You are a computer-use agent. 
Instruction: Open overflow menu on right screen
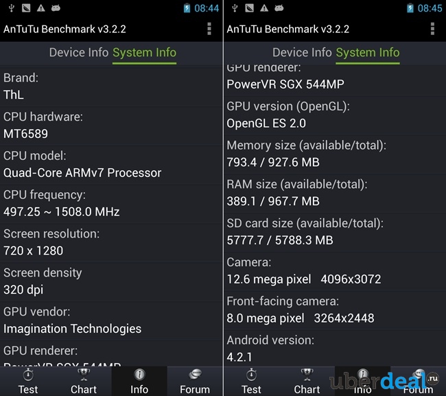432,29
